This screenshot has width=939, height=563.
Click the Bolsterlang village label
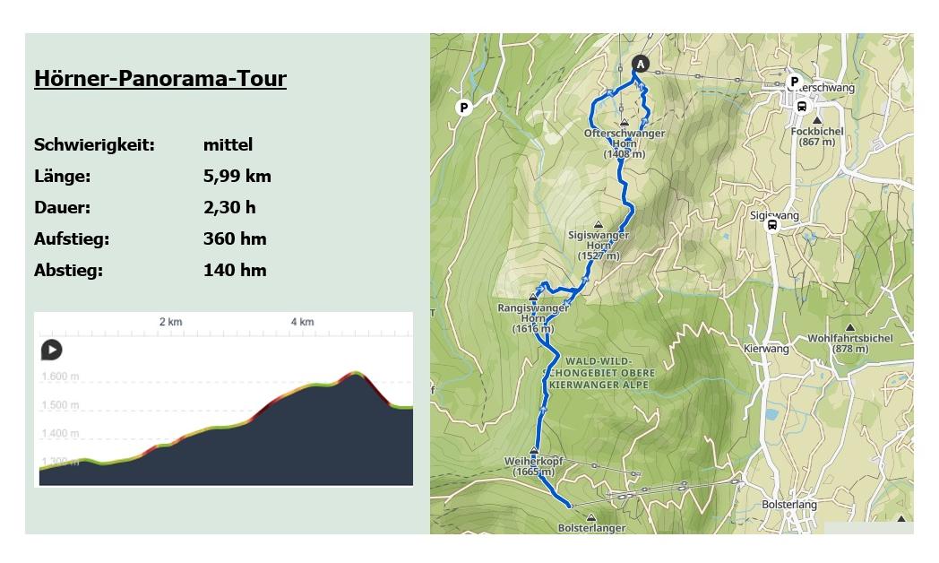coord(788,505)
